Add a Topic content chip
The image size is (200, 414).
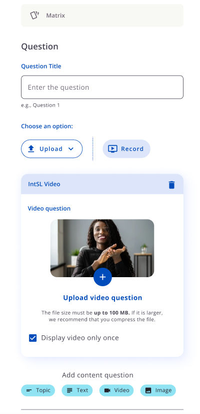[38, 390]
